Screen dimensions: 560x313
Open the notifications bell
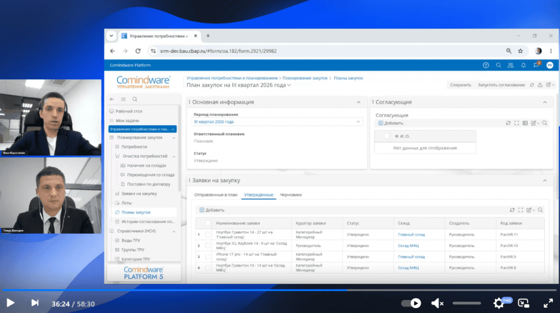point(523,66)
